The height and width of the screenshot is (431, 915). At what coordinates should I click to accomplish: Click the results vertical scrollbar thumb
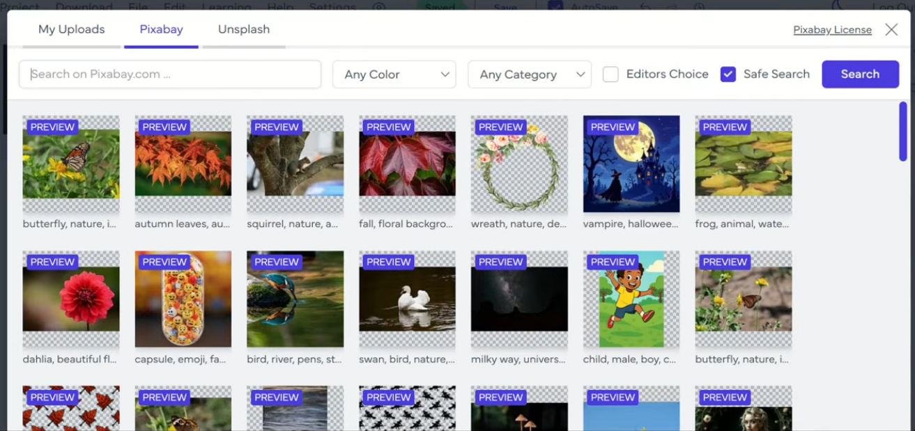pyautogui.click(x=903, y=132)
